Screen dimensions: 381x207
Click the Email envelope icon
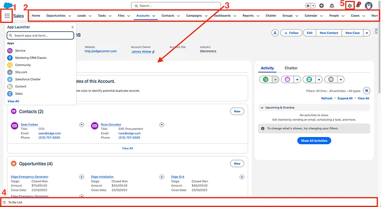click(331, 79)
